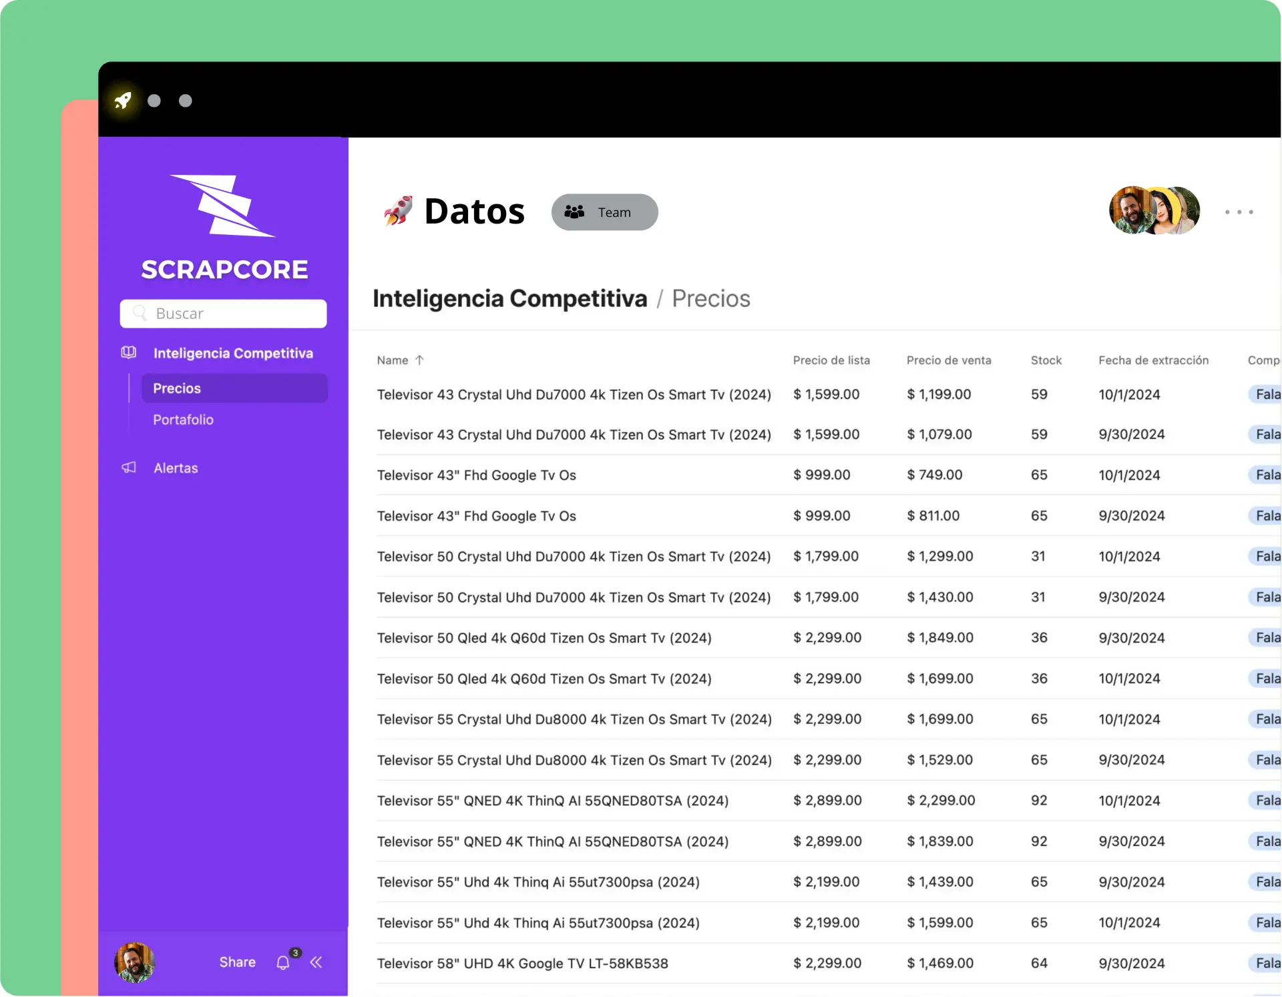Click the book icon beside Inteligencia Competitiva
This screenshot has width=1282, height=997.
point(129,352)
